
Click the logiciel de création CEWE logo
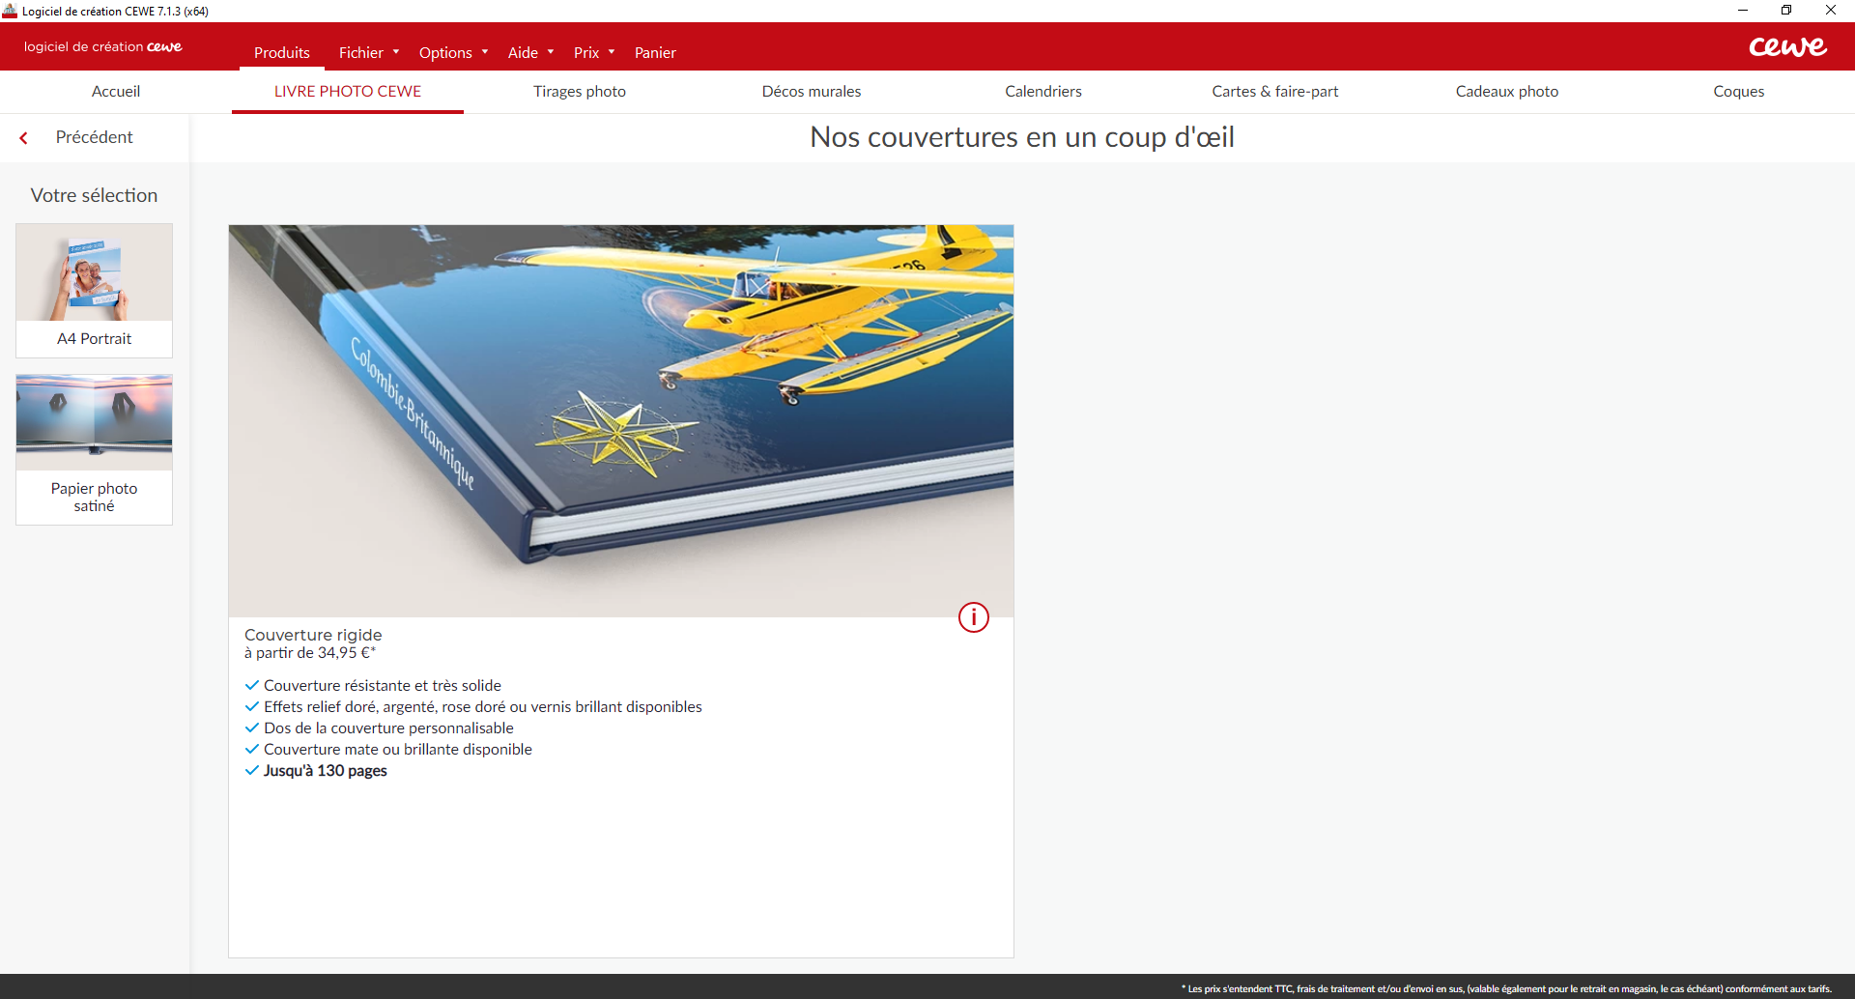pos(102,46)
